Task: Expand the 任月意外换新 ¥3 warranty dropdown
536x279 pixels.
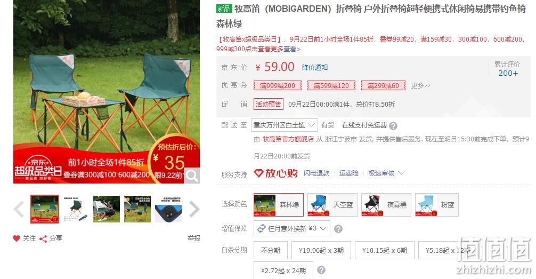Action: click(292, 228)
